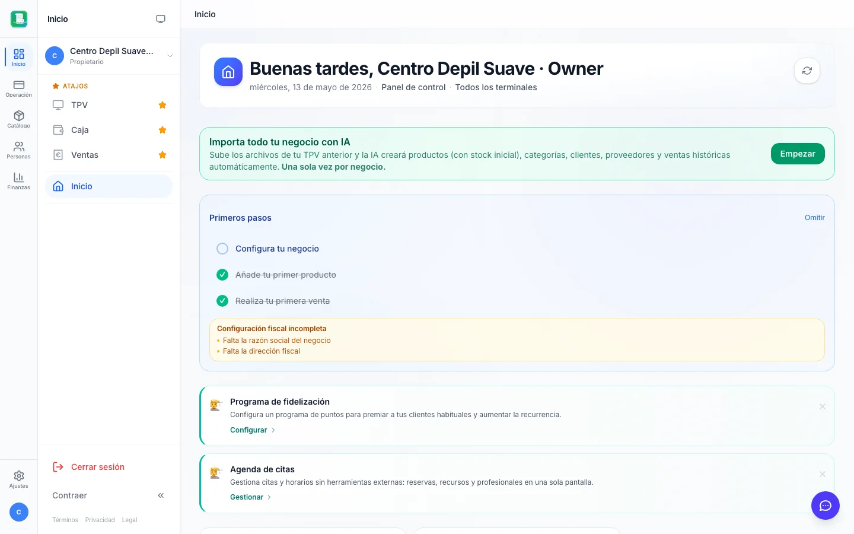The height and width of the screenshot is (534, 854).
Task: Click the Agenda de citas title
Action: tap(262, 469)
